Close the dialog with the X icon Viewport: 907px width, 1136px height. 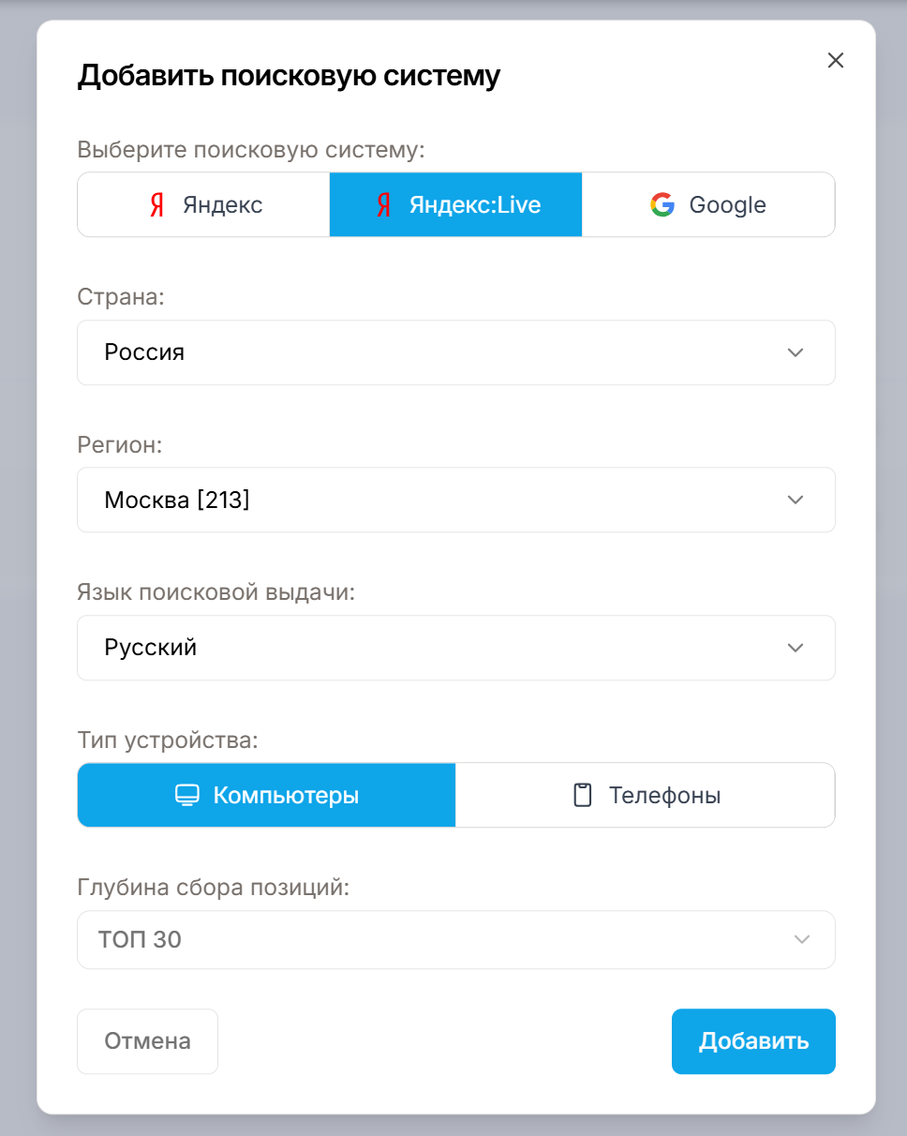[836, 61]
